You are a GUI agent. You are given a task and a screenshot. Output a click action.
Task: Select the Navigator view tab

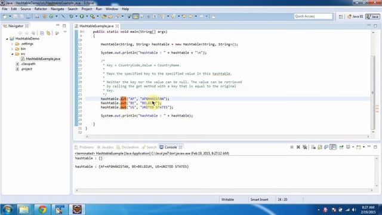(x=16, y=26)
